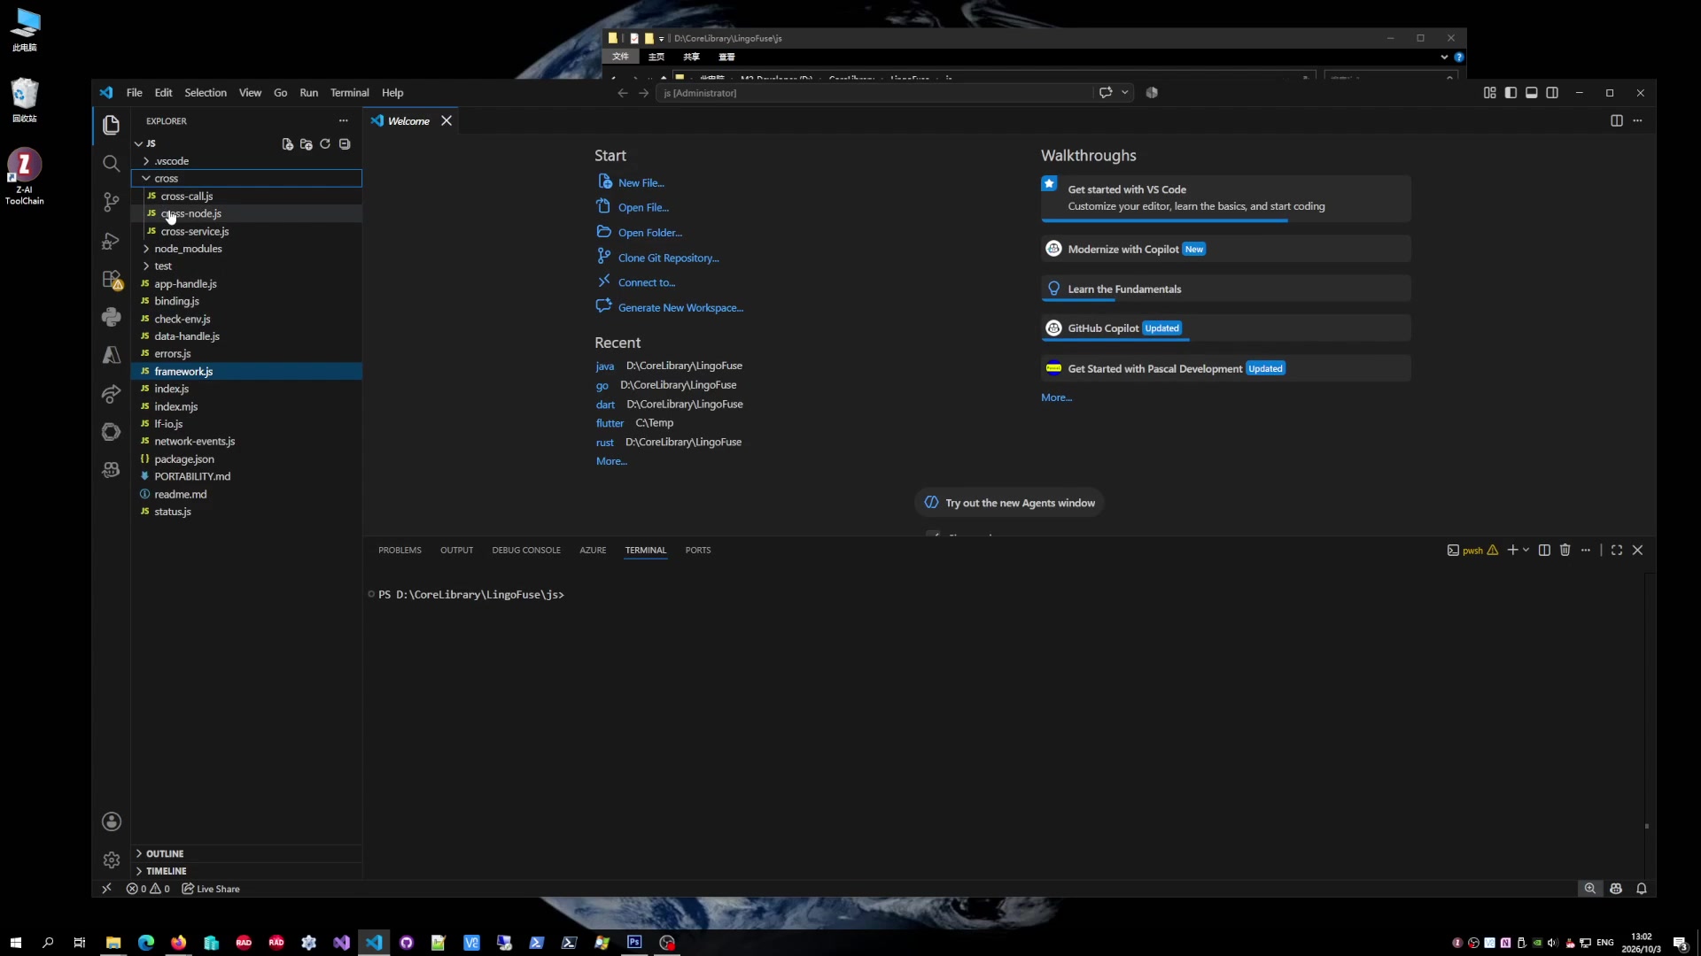Open the Azure activity bar icon
This screenshot has width=1701, height=956.
111,355
